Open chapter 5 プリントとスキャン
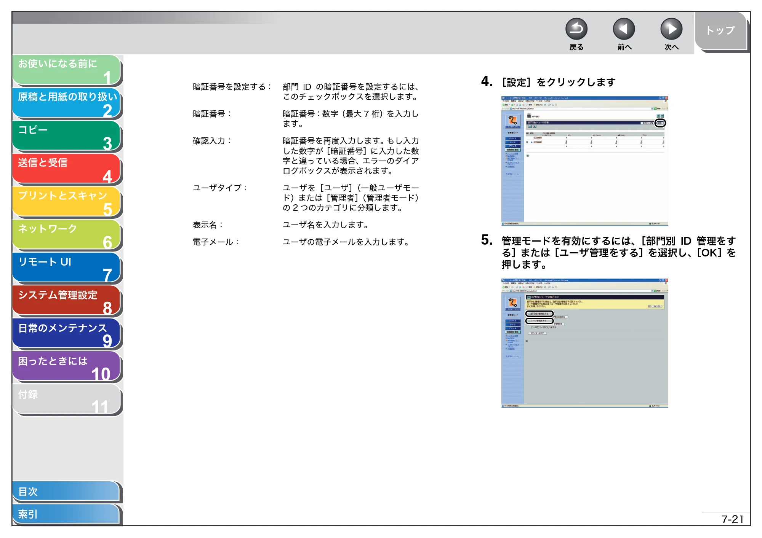762x538 pixels. tap(67, 202)
